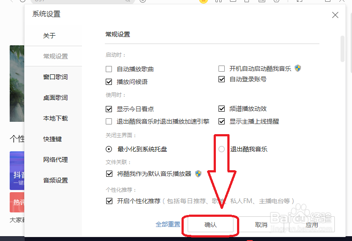Viewport: 352px width, 241px height.
Task: Toggle 自动登录账号 checkbox
Action: click(222, 79)
